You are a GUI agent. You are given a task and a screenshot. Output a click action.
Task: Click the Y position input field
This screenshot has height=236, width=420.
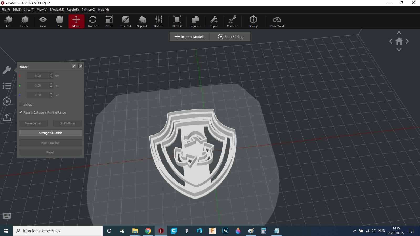pos(38,85)
